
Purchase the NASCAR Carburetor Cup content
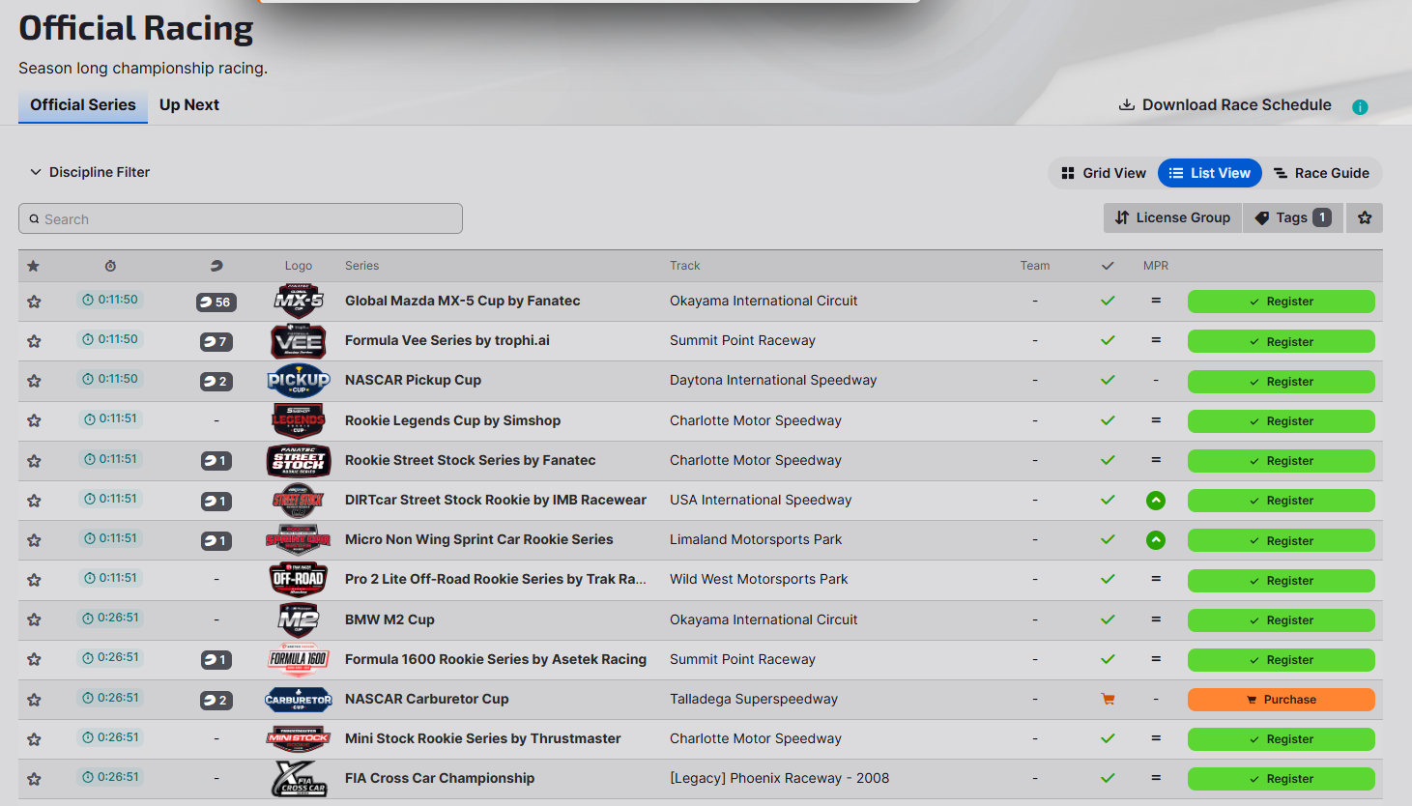pyautogui.click(x=1282, y=700)
